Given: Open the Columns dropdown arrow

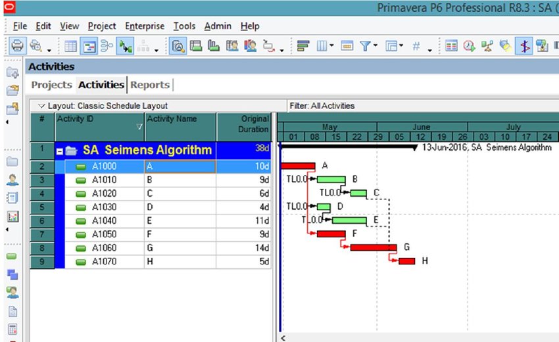Looking at the screenshot, I should [331, 45].
